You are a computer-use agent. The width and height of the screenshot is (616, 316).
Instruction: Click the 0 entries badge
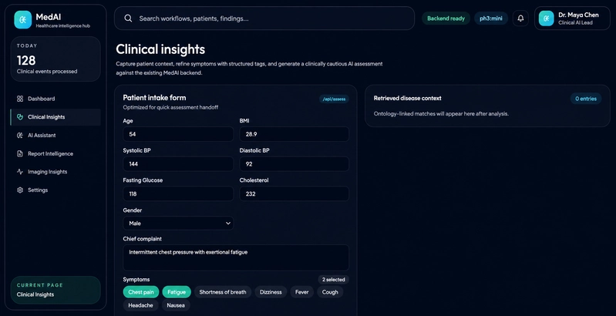pyautogui.click(x=586, y=99)
